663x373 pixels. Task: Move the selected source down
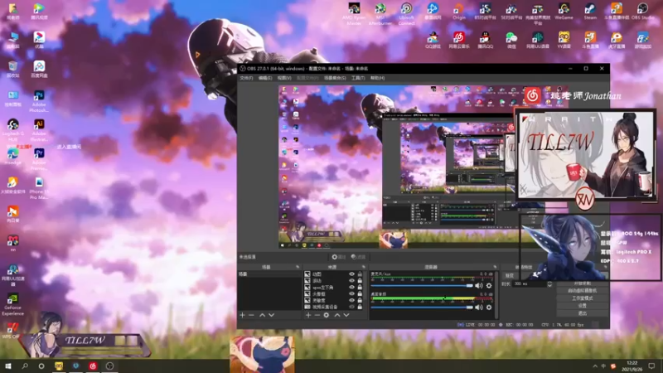point(346,315)
